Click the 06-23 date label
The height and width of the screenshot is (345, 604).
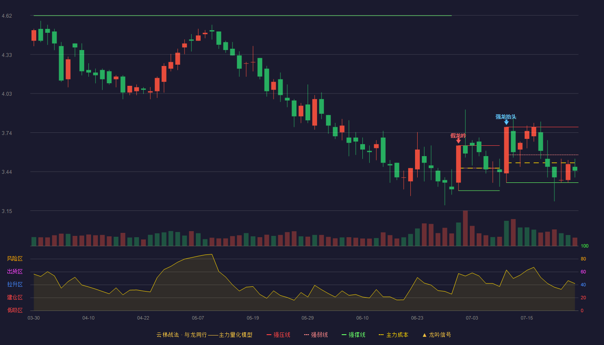pyautogui.click(x=417, y=318)
